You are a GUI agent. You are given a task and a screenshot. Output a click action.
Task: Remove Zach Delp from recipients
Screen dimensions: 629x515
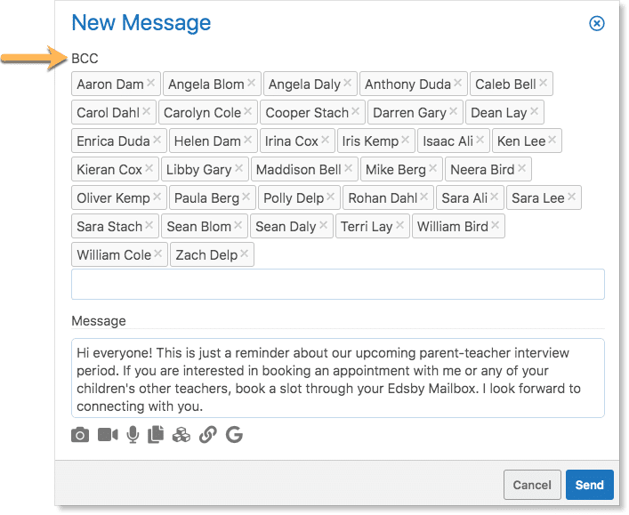point(245,253)
